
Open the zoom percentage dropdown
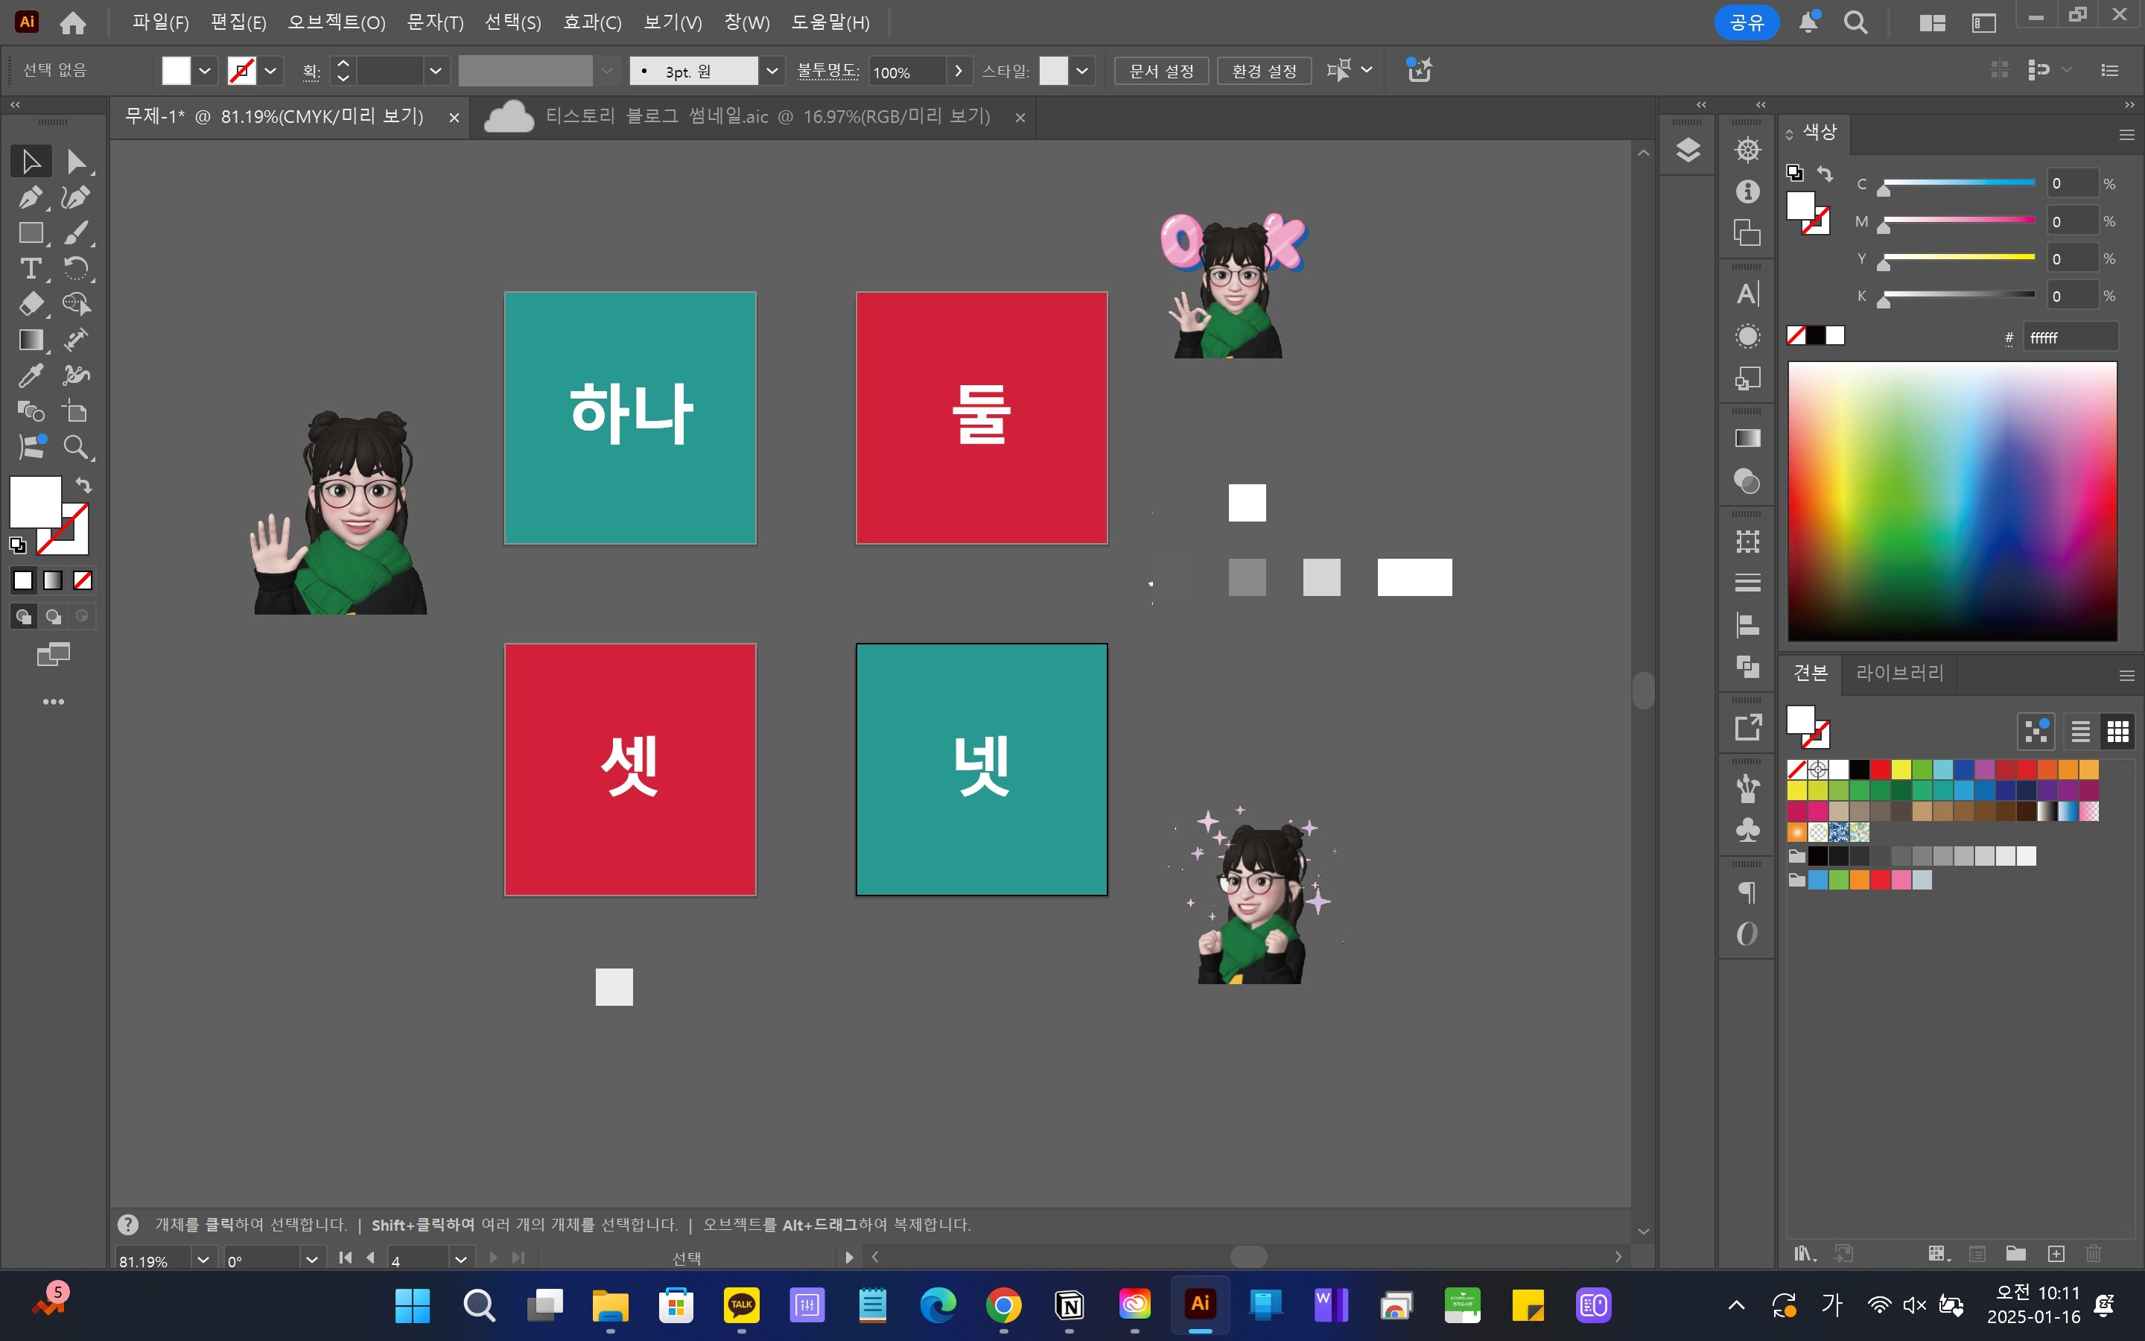point(203,1258)
